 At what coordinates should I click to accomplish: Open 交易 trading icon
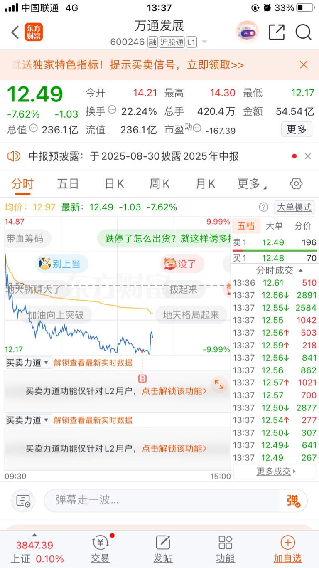[x=101, y=549]
